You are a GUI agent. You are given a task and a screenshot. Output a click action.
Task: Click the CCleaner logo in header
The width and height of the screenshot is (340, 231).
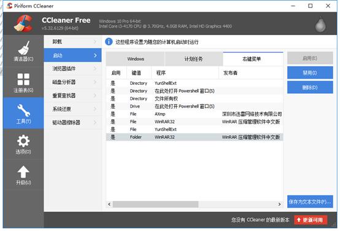coord(23,23)
